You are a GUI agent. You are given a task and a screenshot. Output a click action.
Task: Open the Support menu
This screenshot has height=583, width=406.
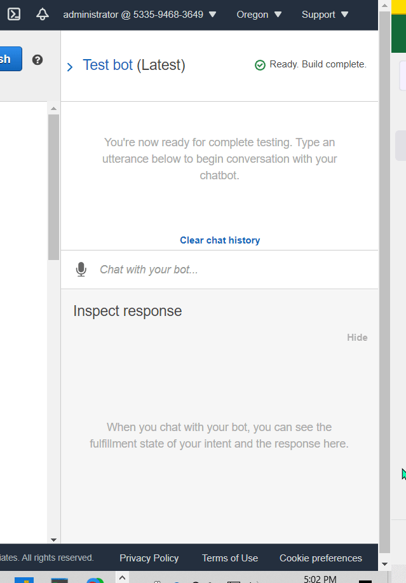coord(325,14)
